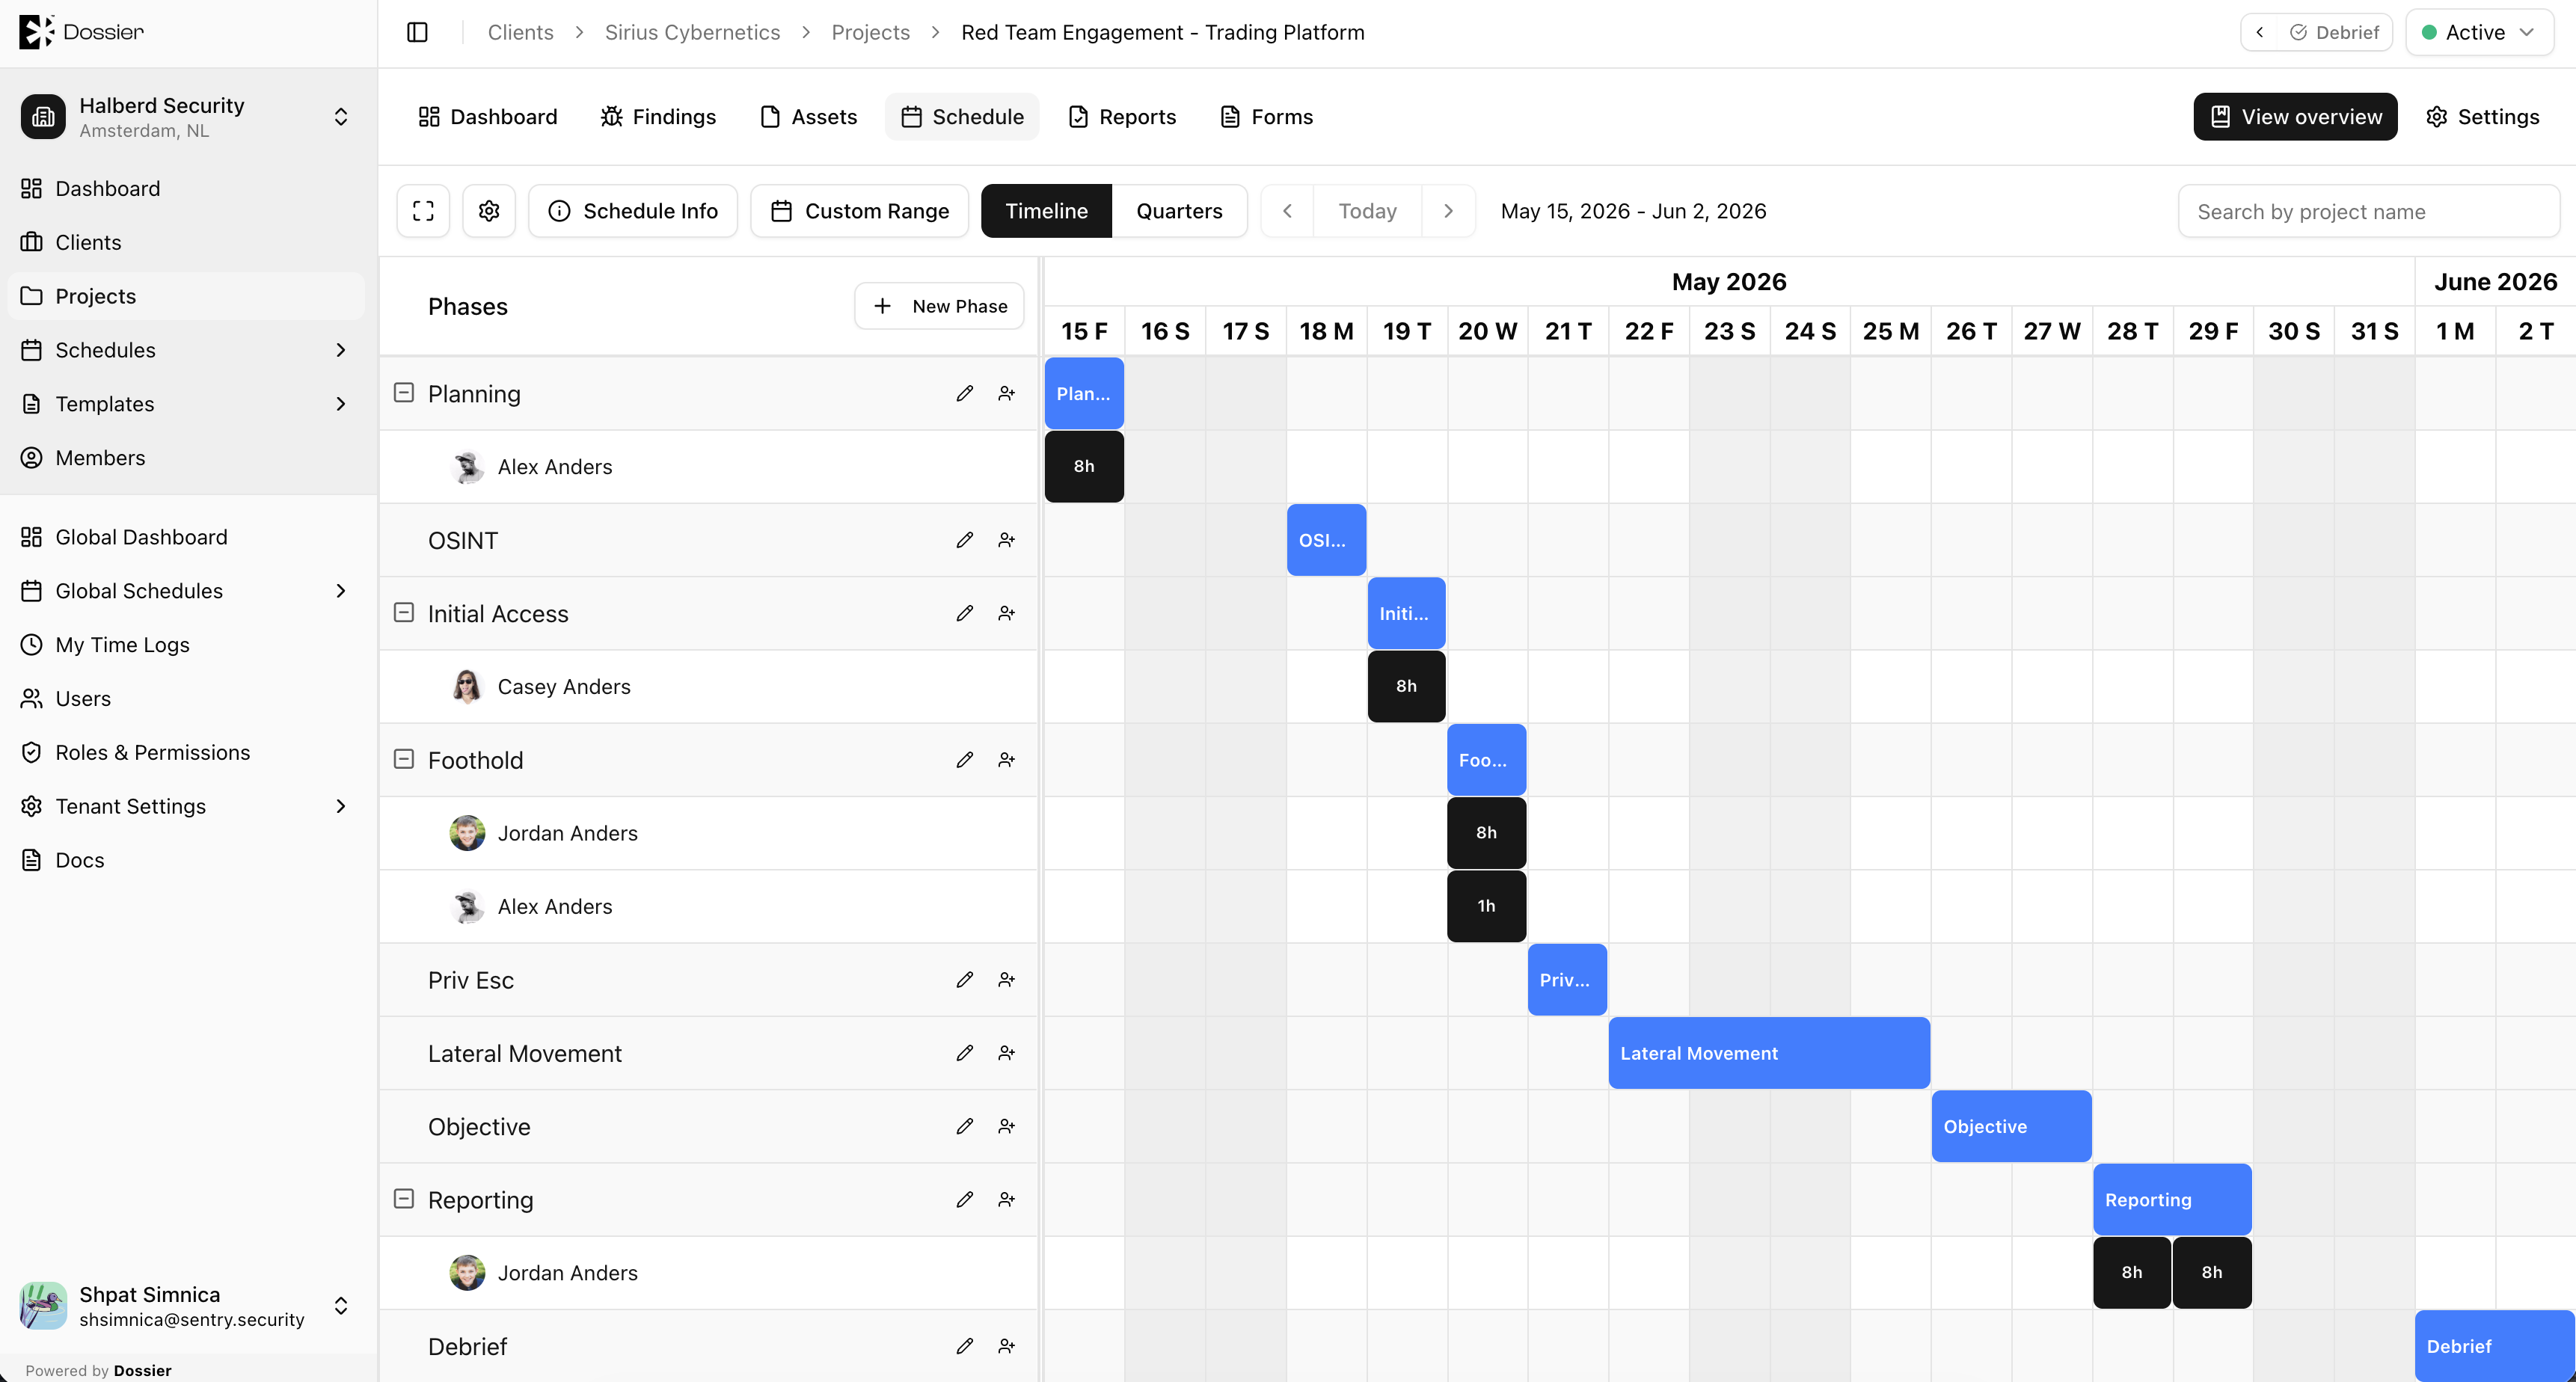
Task: Expand Tenant Settings submenu
Action: click(x=341, y=806)
